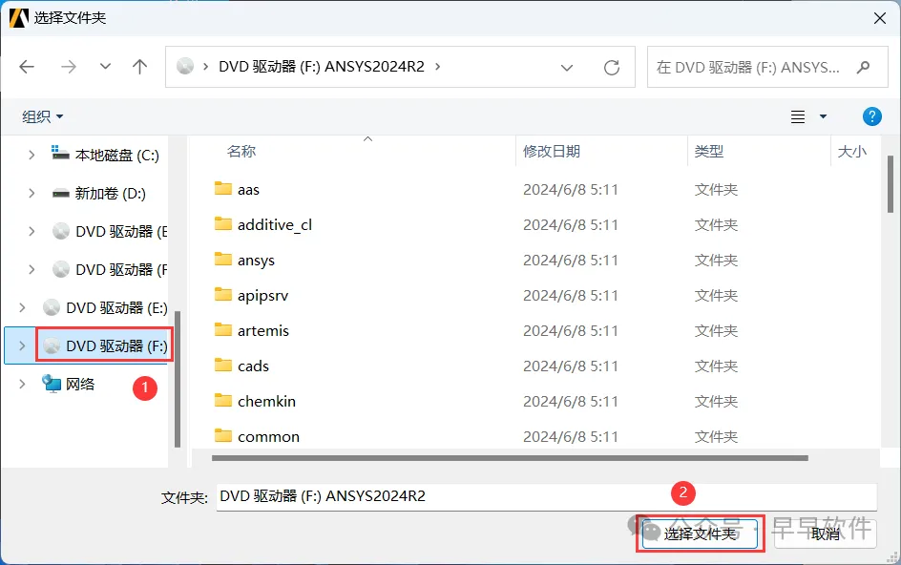Select the indented DVD 驱动器 (F entry
901x565 pixels.
point(109,269)
